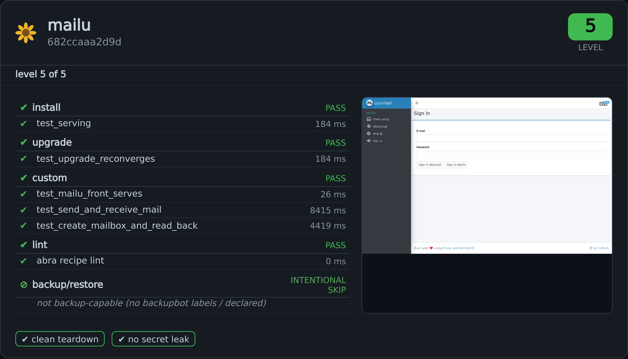
Task: Click the clean teardown badge
Action: (x=60, y=339)
